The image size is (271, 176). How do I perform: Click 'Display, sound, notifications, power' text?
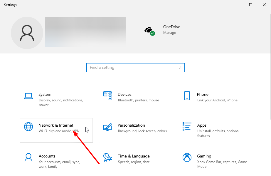(61, 103)
